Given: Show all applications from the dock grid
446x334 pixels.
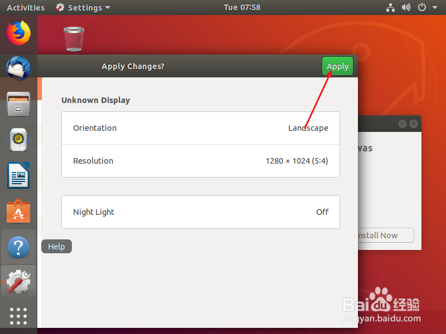Looking at the screenshot, I should click(18, 316).
